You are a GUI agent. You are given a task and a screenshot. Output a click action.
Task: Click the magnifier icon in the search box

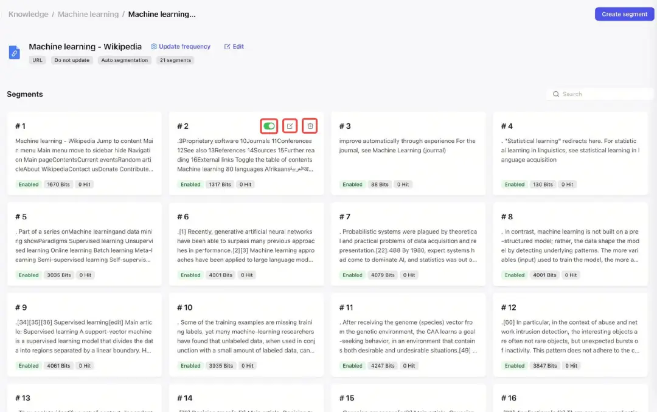click(x=556, y=94)
